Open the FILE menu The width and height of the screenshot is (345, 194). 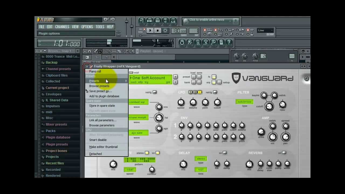click(x=42, y=27)
